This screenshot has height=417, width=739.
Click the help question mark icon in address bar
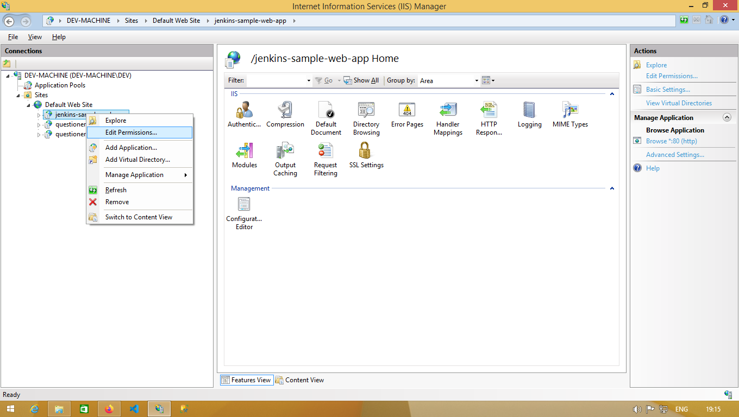pos(724,20)
